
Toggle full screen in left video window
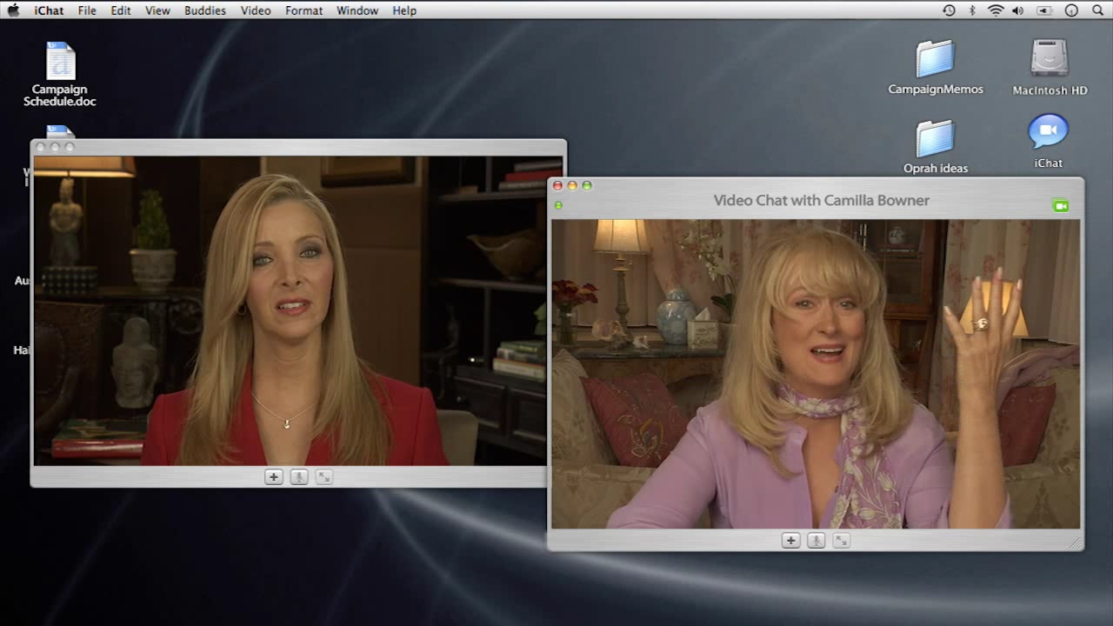click(323, 476)
